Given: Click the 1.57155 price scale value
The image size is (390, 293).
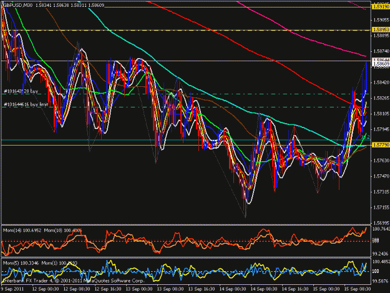Looking at the screenshot, I should (381, 207).
